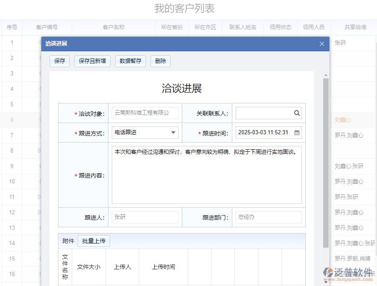Screen dimensions: 377x286
Task: Click the 批量上传 attachment button
Action: [x=94, y=241]
